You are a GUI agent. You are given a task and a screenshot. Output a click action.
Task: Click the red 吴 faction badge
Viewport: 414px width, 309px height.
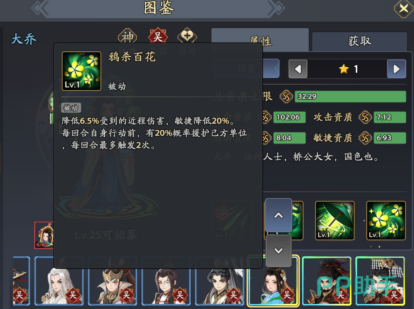[x=158, y=36]
